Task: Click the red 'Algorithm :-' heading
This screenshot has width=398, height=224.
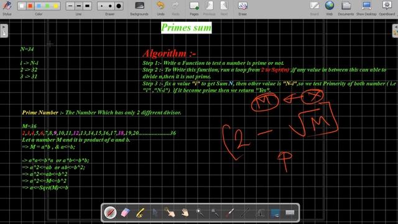Action: [x=169, y=54]
